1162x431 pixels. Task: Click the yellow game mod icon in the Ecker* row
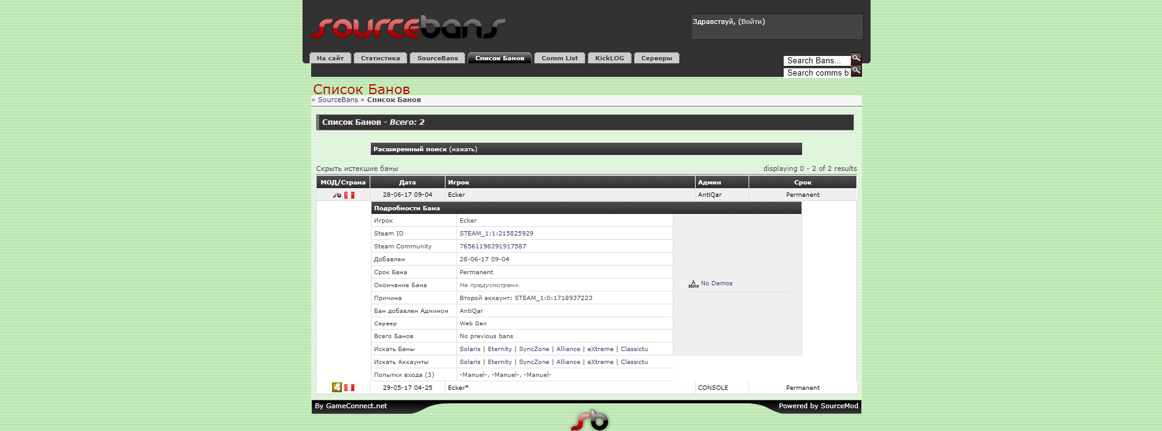coord(337,387)
